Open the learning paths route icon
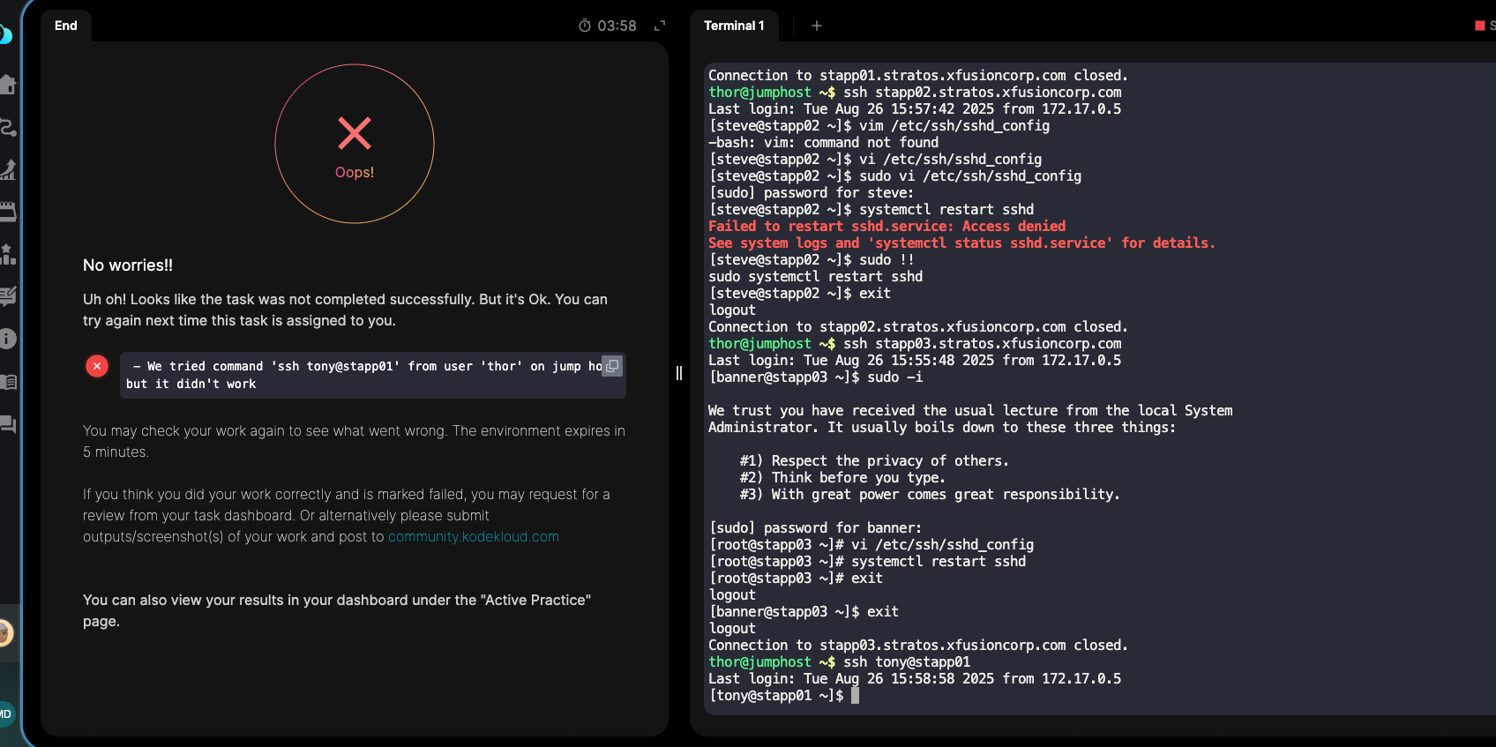1496x747 pixels. click(8, 127)
